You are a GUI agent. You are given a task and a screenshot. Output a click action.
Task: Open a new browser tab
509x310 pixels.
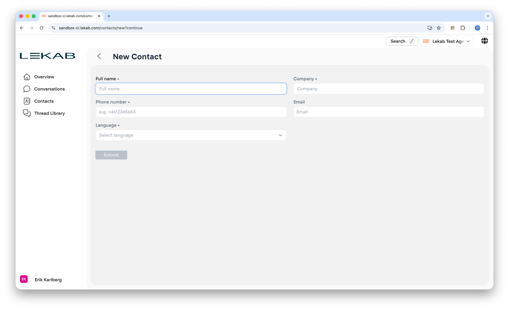point(109,16)
